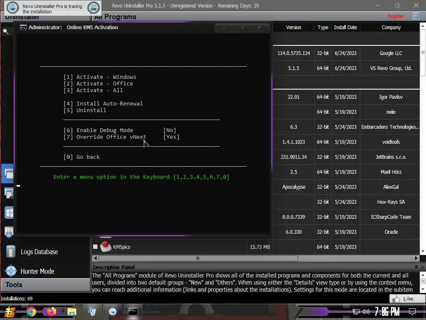Open the Revo menu icon beside Register
Image resolution: width=426 pixels, height=320 pixels.
pos(416,16)
